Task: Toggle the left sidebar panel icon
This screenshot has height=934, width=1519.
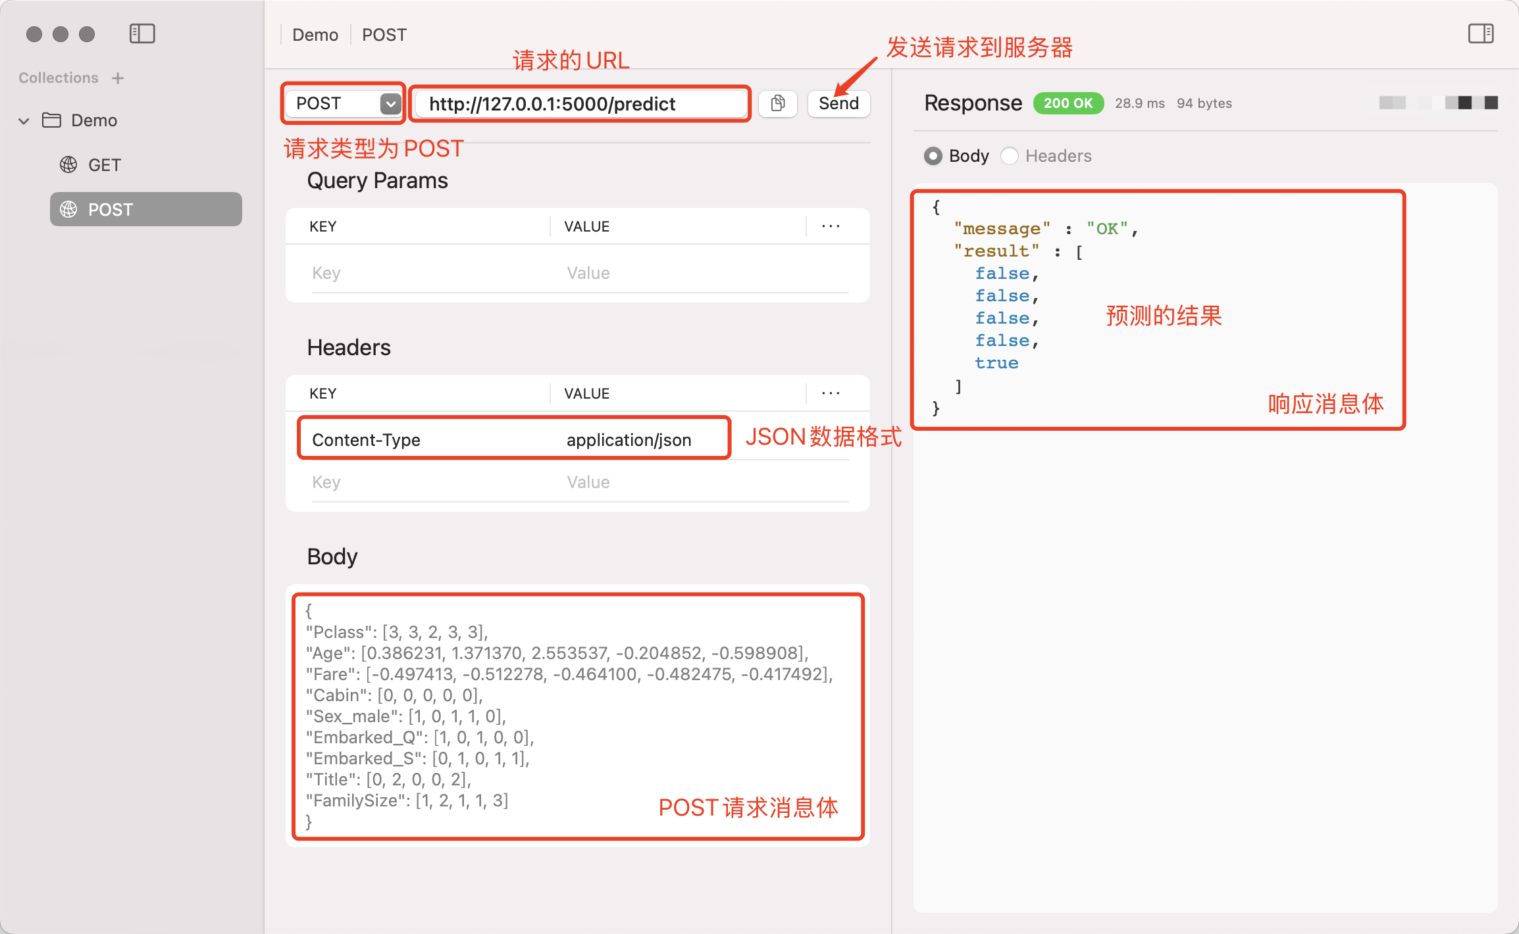Action: (x=142, y=34)
